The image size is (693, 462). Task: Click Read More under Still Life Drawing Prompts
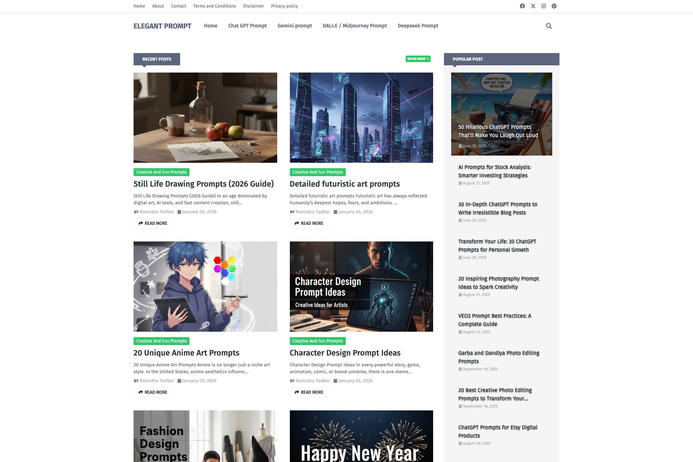point(153,223)
